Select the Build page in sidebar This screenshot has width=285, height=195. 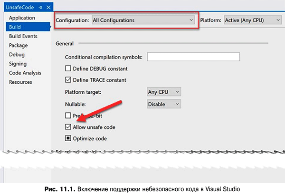click(15, 27)
